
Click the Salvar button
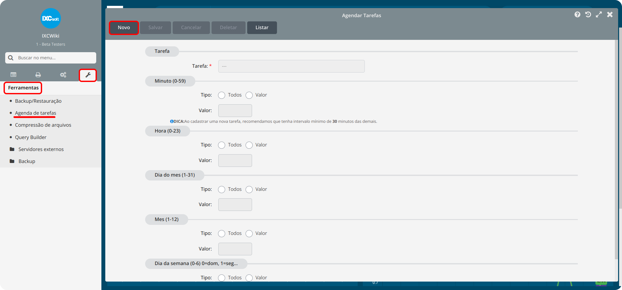pos(155,28)
